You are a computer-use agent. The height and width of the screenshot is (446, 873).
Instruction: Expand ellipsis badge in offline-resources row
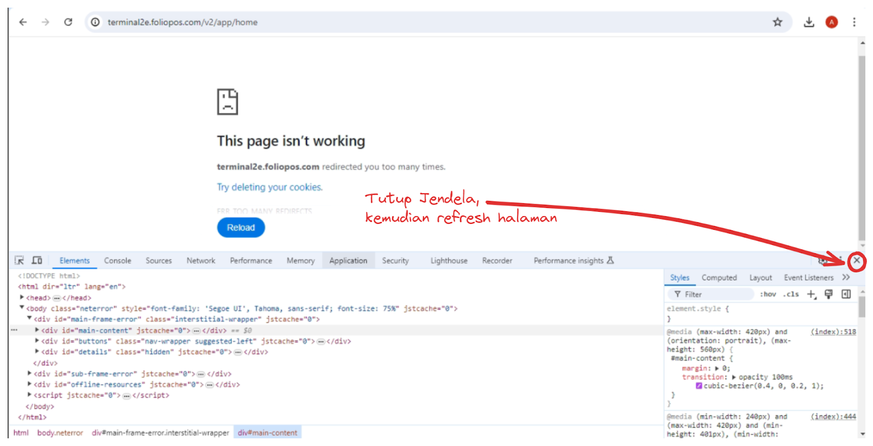tap(210, 384)
